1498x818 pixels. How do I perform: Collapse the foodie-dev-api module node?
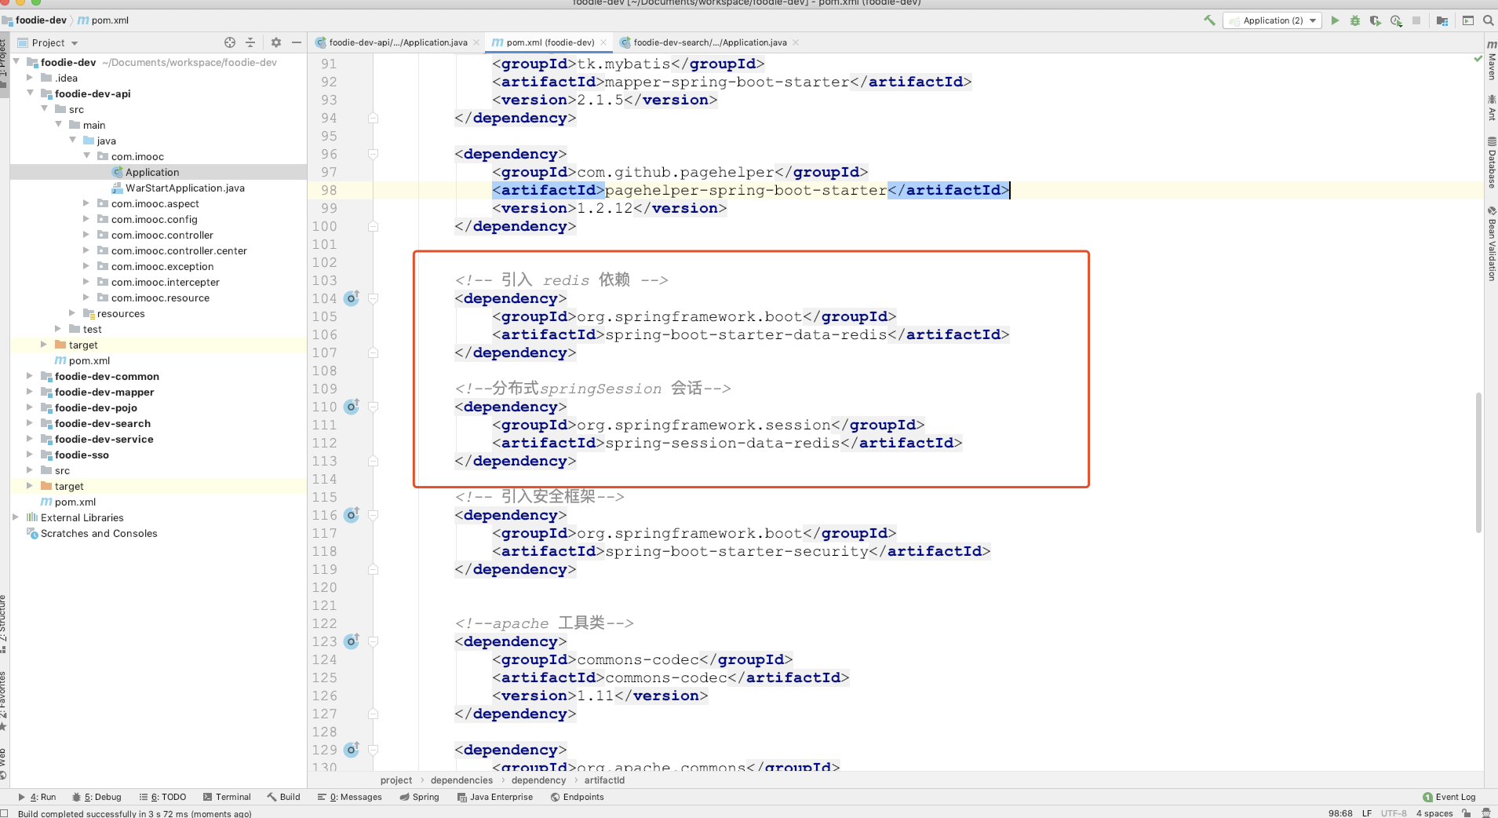pos(30,93)
